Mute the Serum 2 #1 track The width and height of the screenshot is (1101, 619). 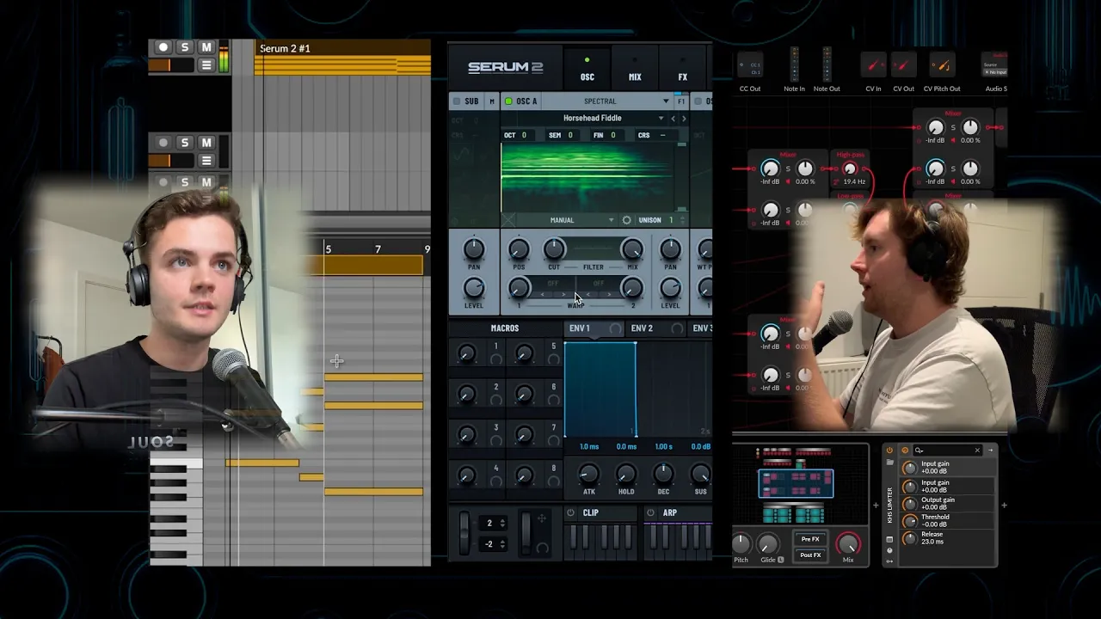pos(206,47)
